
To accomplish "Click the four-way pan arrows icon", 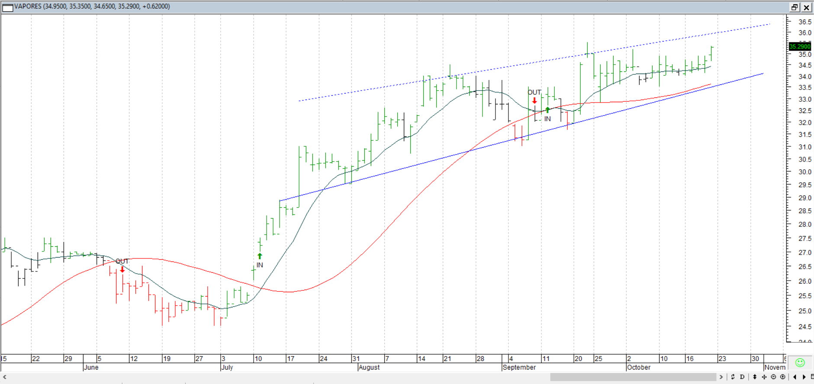I will point(764,377).
